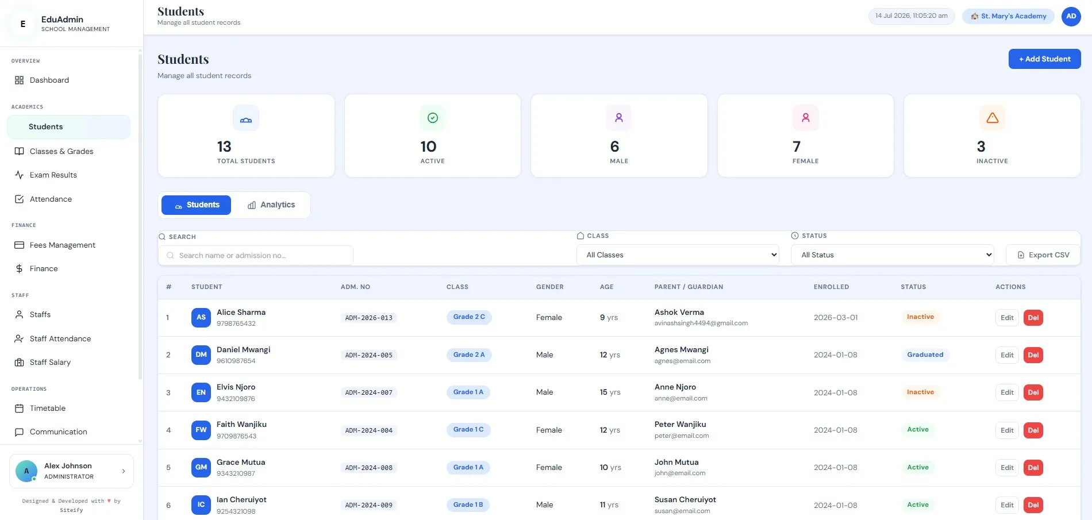This screenshot has width=1092, height=520.
Task: Click the St. Mary's Academy badge
Action: (x=1008, y=16)
